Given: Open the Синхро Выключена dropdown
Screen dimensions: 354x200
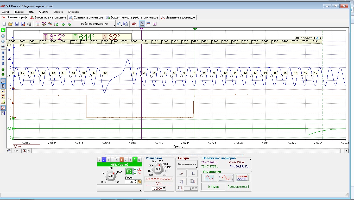Looking at the screenshot, I should 187,164.
